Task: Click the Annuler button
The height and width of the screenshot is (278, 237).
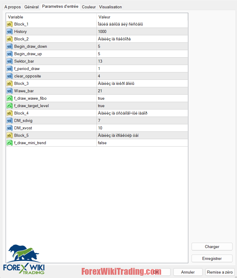Action: click(188, 272)
